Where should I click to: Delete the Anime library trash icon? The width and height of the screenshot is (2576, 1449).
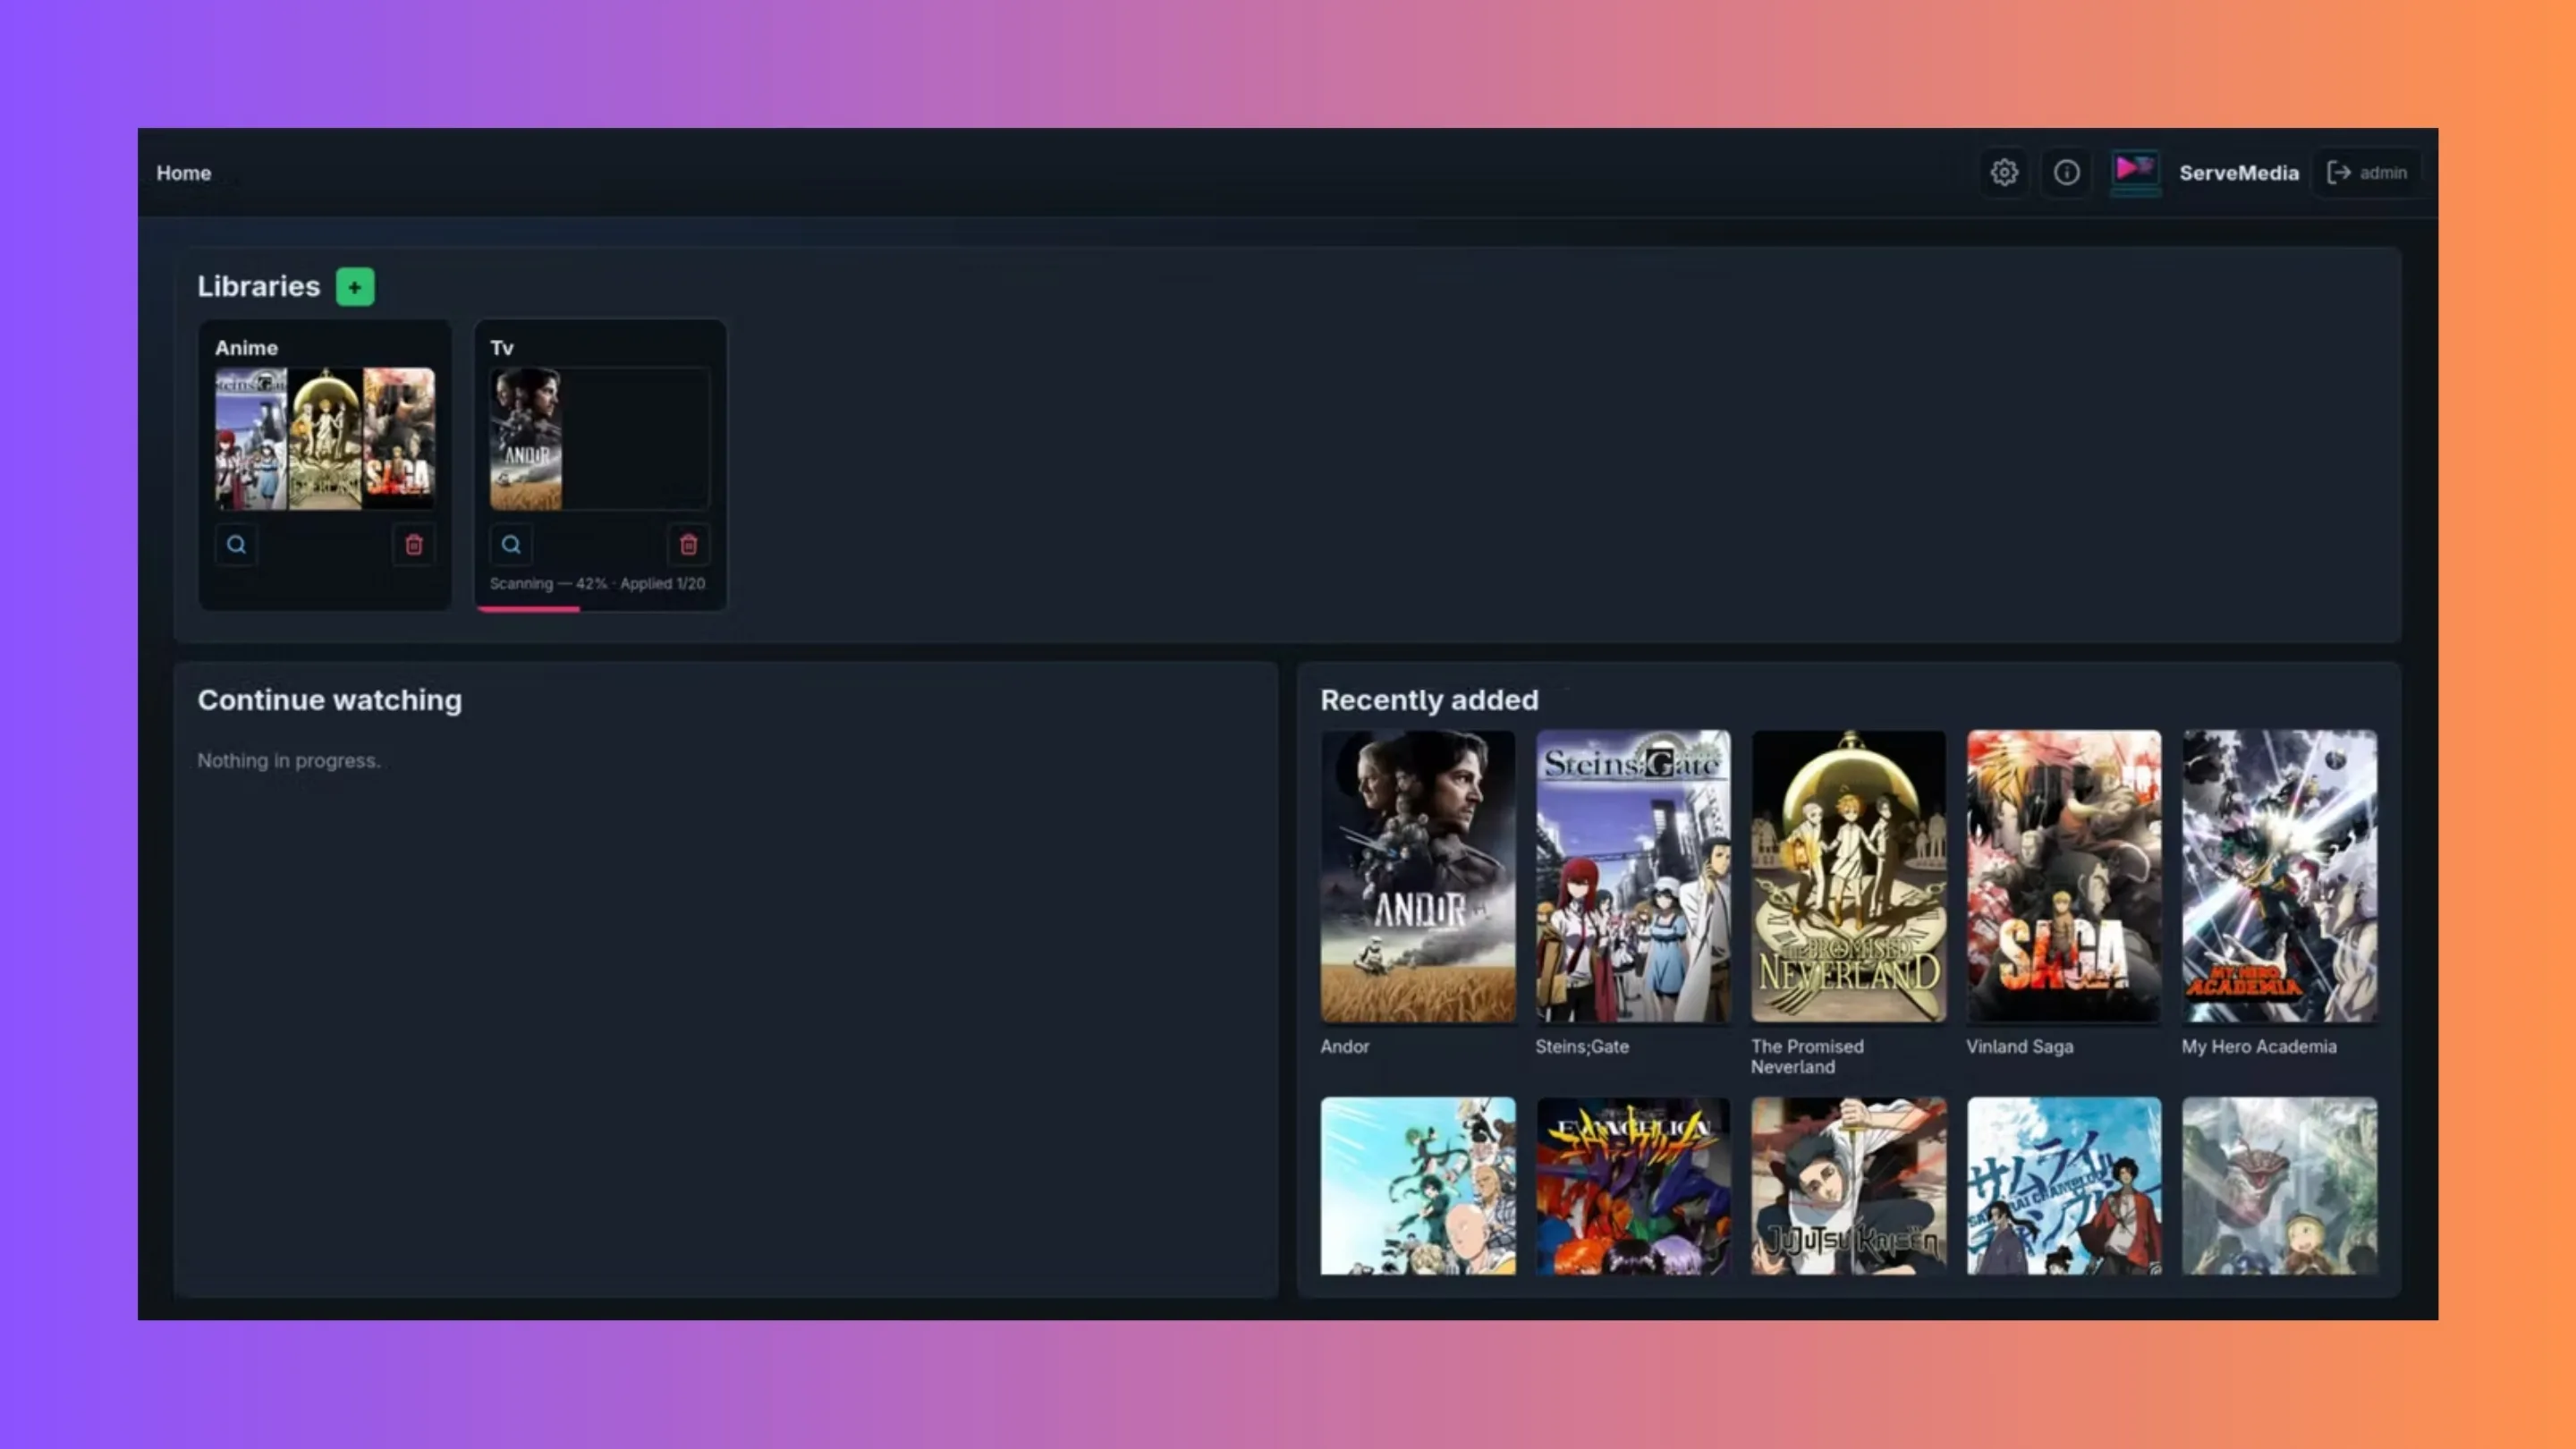pyautogui.click(x=414, y=545)
